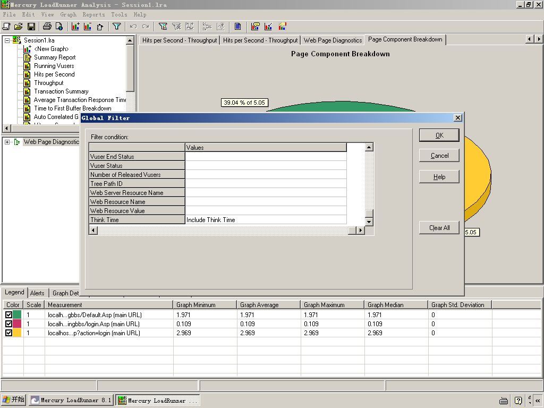Open the Reports menu
Screen dimensions: 544x408
tap(93, 14)
